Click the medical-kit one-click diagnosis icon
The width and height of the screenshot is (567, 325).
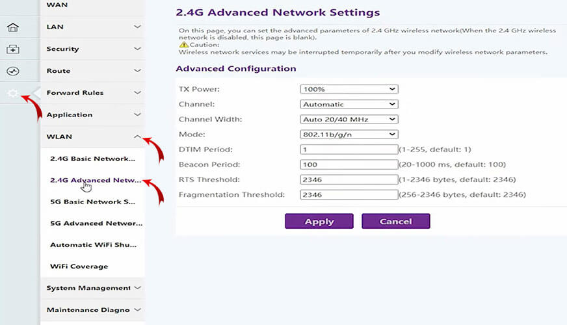pyautogui.click(x=12, y=49)
